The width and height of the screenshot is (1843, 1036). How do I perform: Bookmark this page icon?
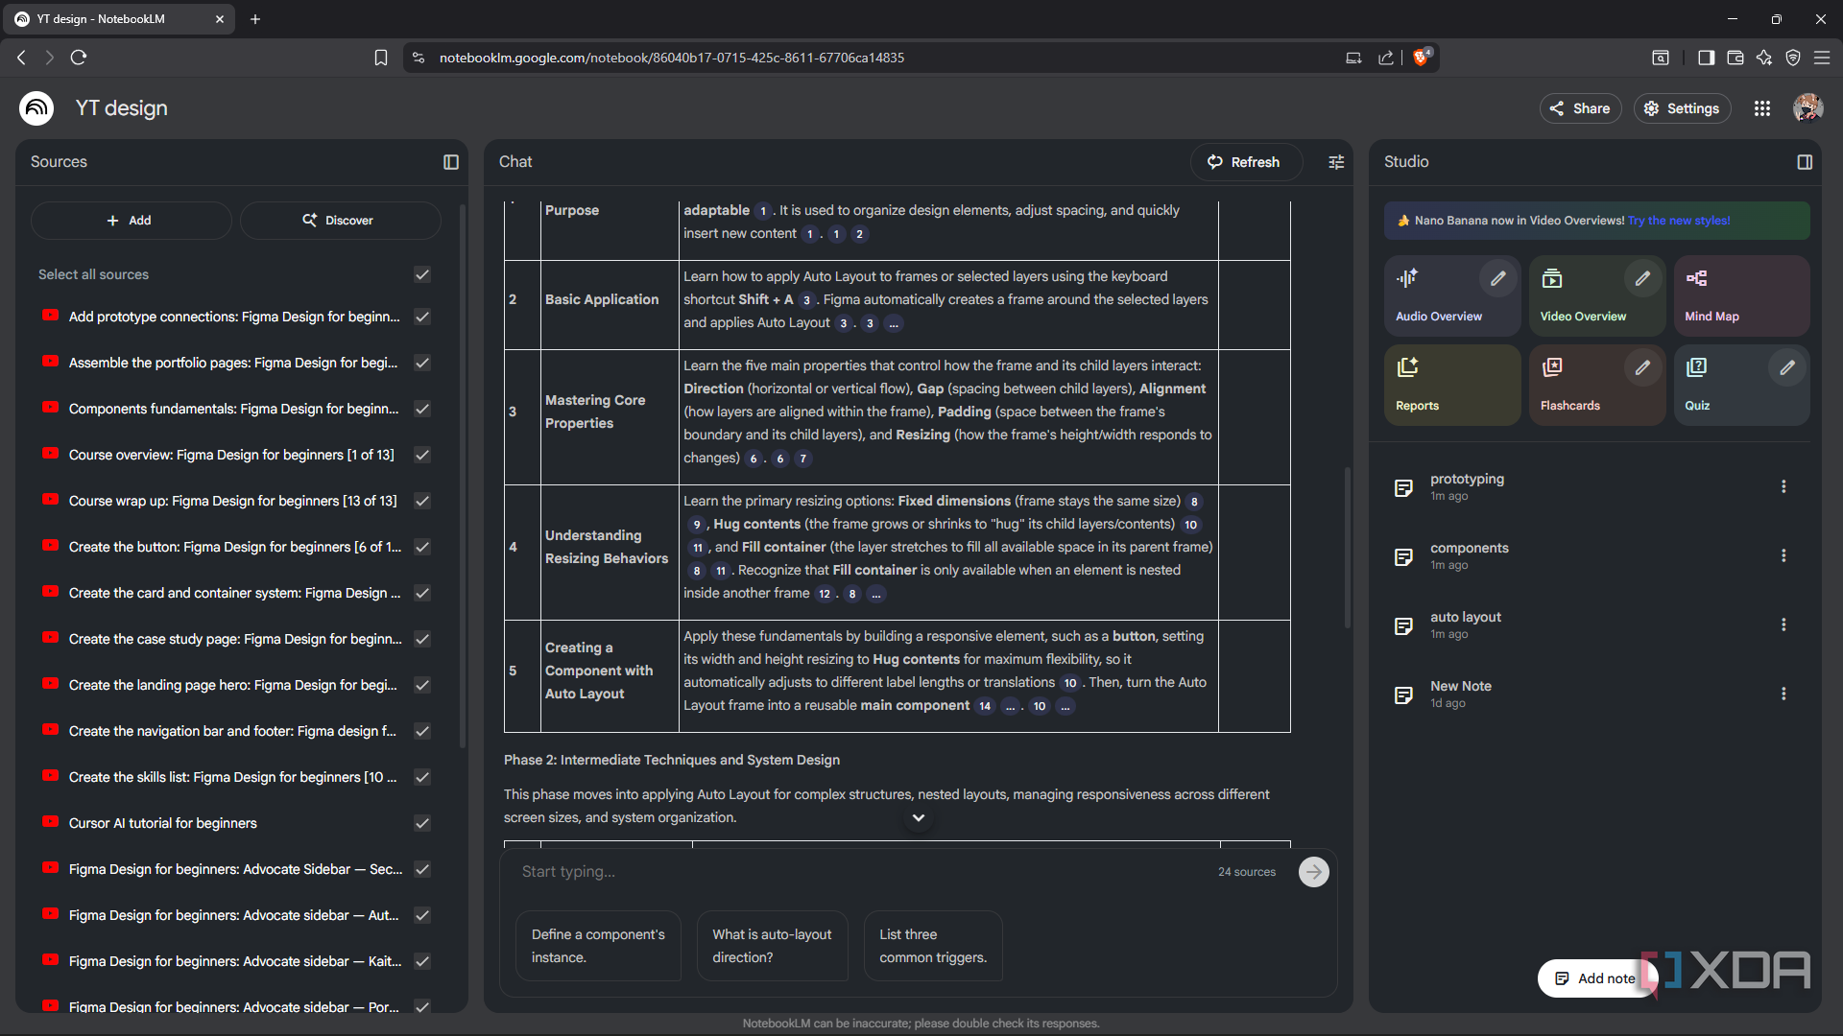pos(381,58)
